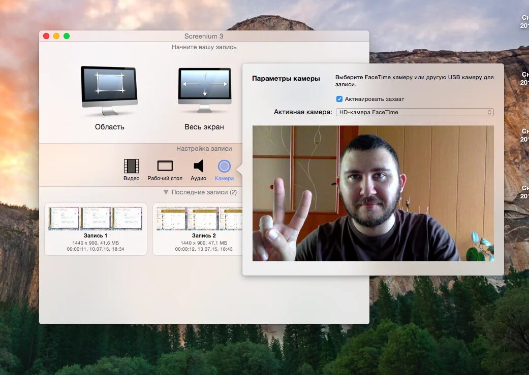Open the Камера circle settings icon

[x=224, y=166]
